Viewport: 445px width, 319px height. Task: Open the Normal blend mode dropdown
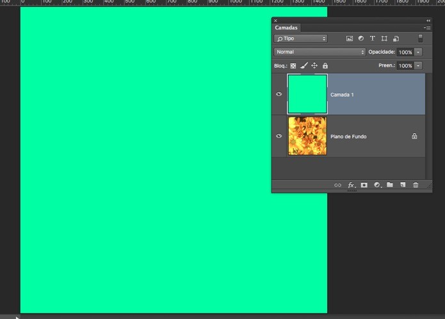(320, 52)
